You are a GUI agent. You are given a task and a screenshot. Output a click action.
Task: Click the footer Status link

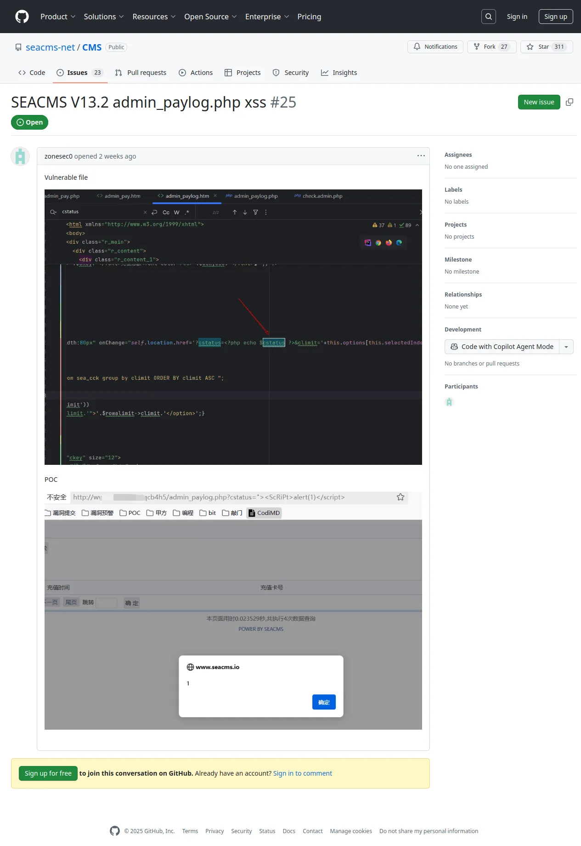point(267,831)
